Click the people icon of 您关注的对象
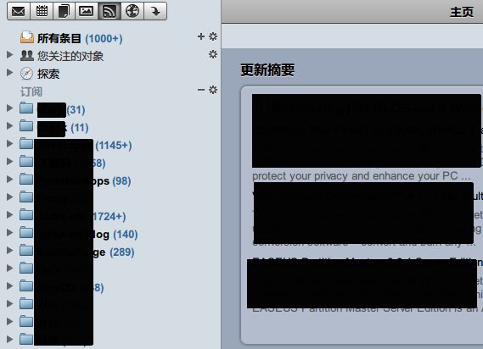The height and width of the screenshot is (349, 483). pos(27,55)
